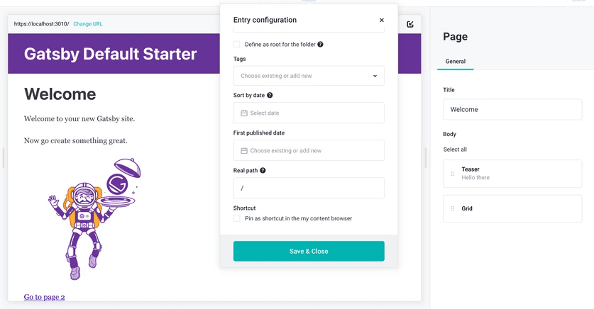Close the Entry configuration dialog
This screenshot has height=309, width=594.
point(382,21)
